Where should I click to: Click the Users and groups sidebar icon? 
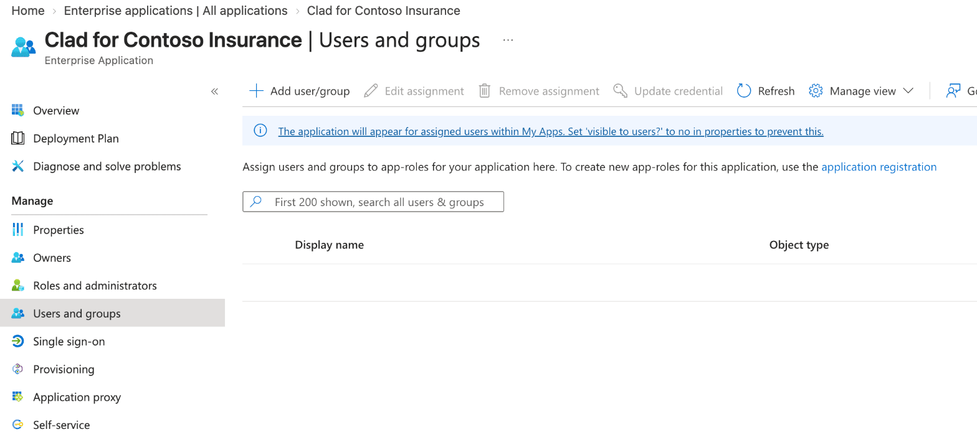coord(17,313)
